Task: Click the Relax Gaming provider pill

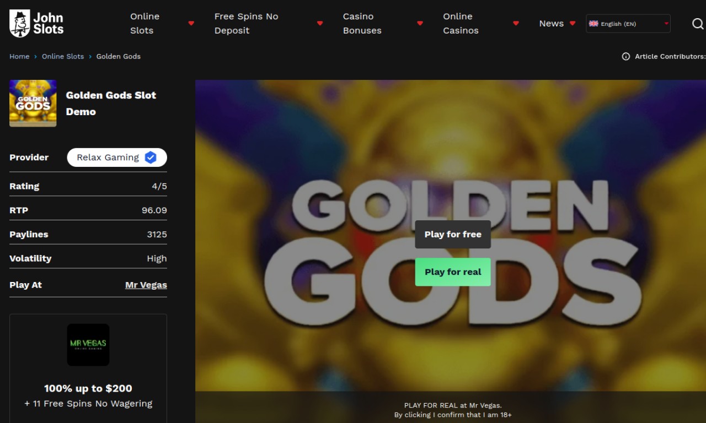Action: coord(108,158)
